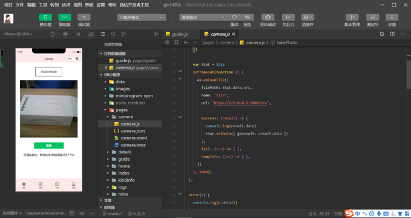Collapse the sidebar panel icon
The width and height of the screenshot is (411, 218).
click(157, 34)
